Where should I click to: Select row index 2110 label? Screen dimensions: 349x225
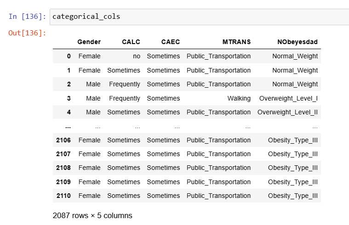point(63,196)
